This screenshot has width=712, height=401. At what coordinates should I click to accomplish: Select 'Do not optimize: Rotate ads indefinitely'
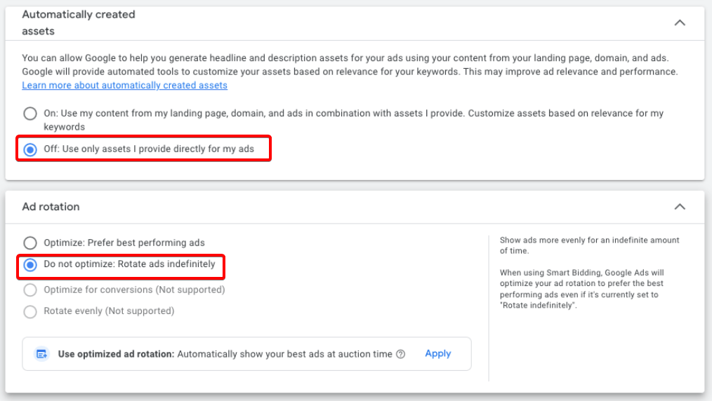(30, 264)
